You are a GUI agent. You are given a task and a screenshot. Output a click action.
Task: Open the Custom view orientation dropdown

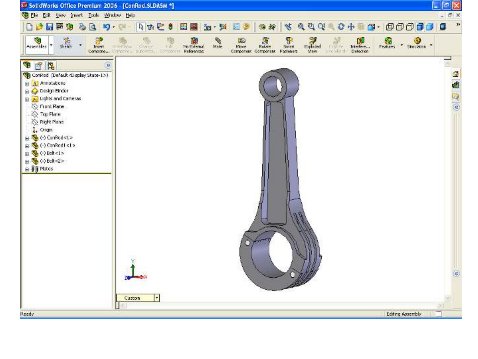157,298
